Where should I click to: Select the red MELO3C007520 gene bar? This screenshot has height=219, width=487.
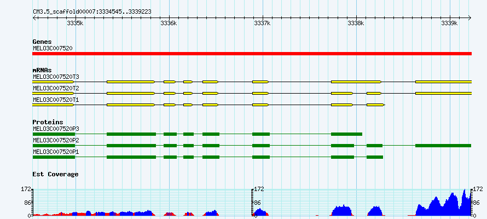point(252,54)
